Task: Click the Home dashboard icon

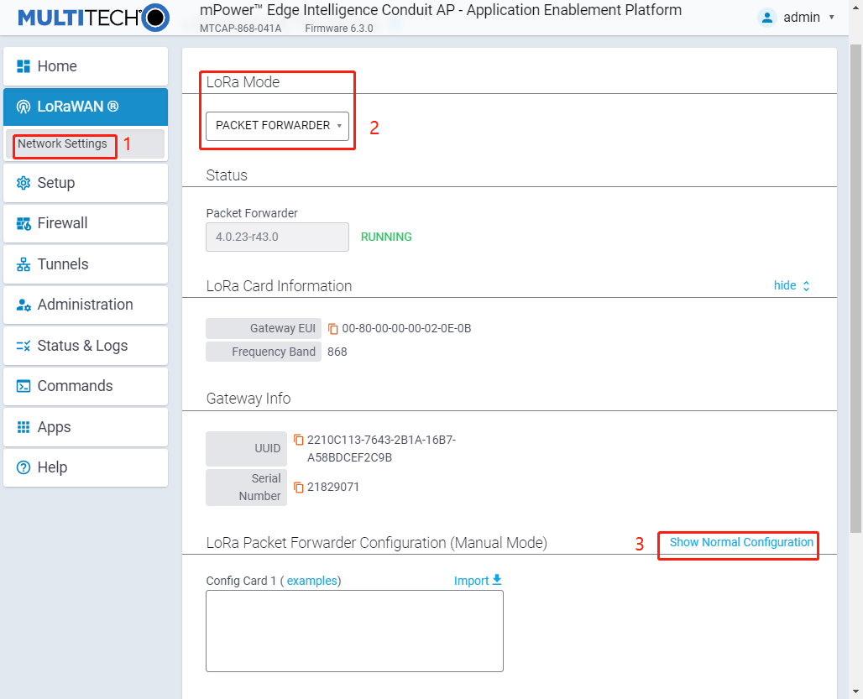Action: [x=24, y=66]
